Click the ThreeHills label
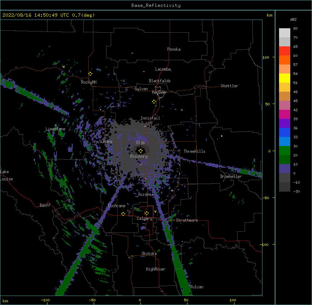The image size is (312, 305). [x=194, y=151]
